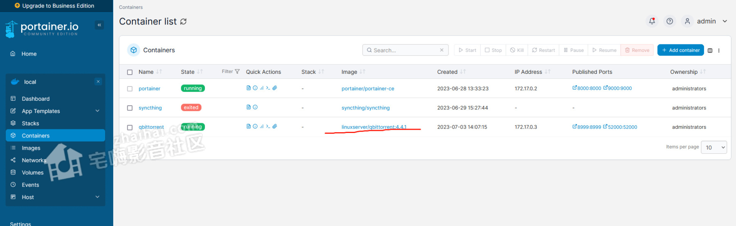Click the Add container button
Viewport: 736px width, 226px height.
tap(680, 50)
